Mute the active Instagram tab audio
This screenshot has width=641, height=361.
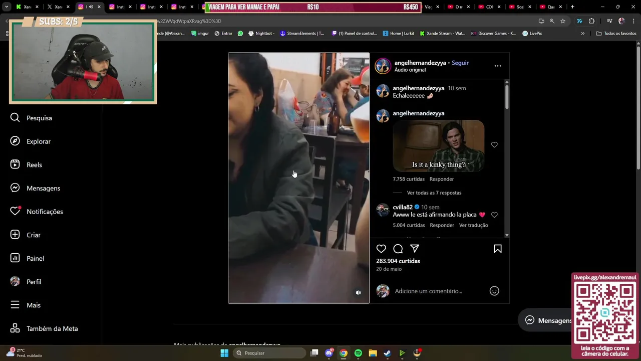pos(91,7)
